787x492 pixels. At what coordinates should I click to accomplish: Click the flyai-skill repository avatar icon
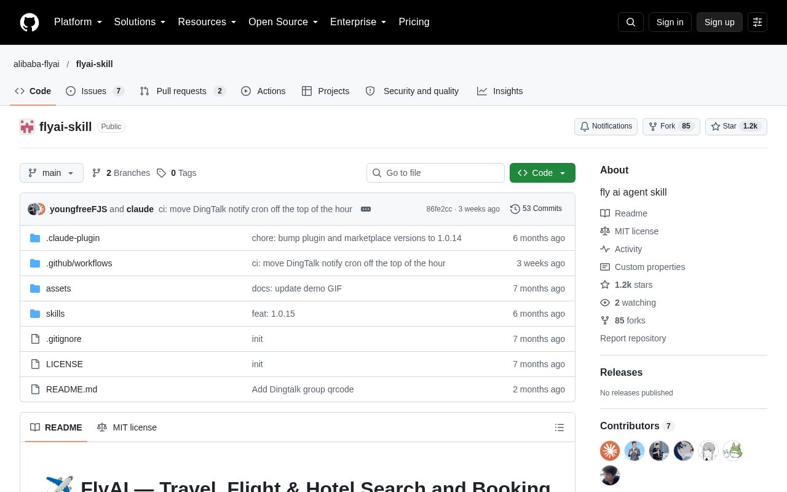pos(27,127)
